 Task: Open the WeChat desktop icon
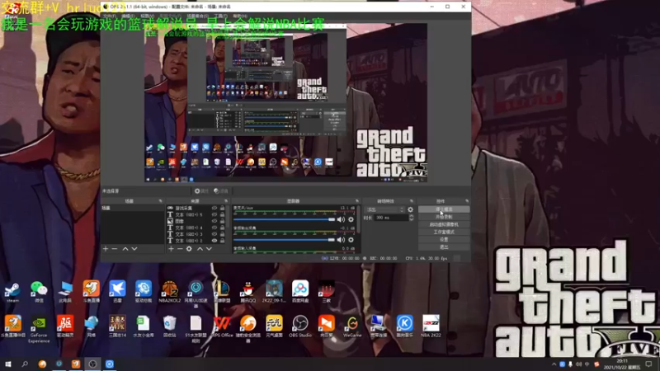tap(39, 291)
